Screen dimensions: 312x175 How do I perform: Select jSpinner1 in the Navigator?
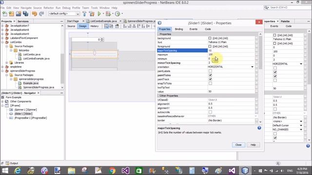point(25,109)
